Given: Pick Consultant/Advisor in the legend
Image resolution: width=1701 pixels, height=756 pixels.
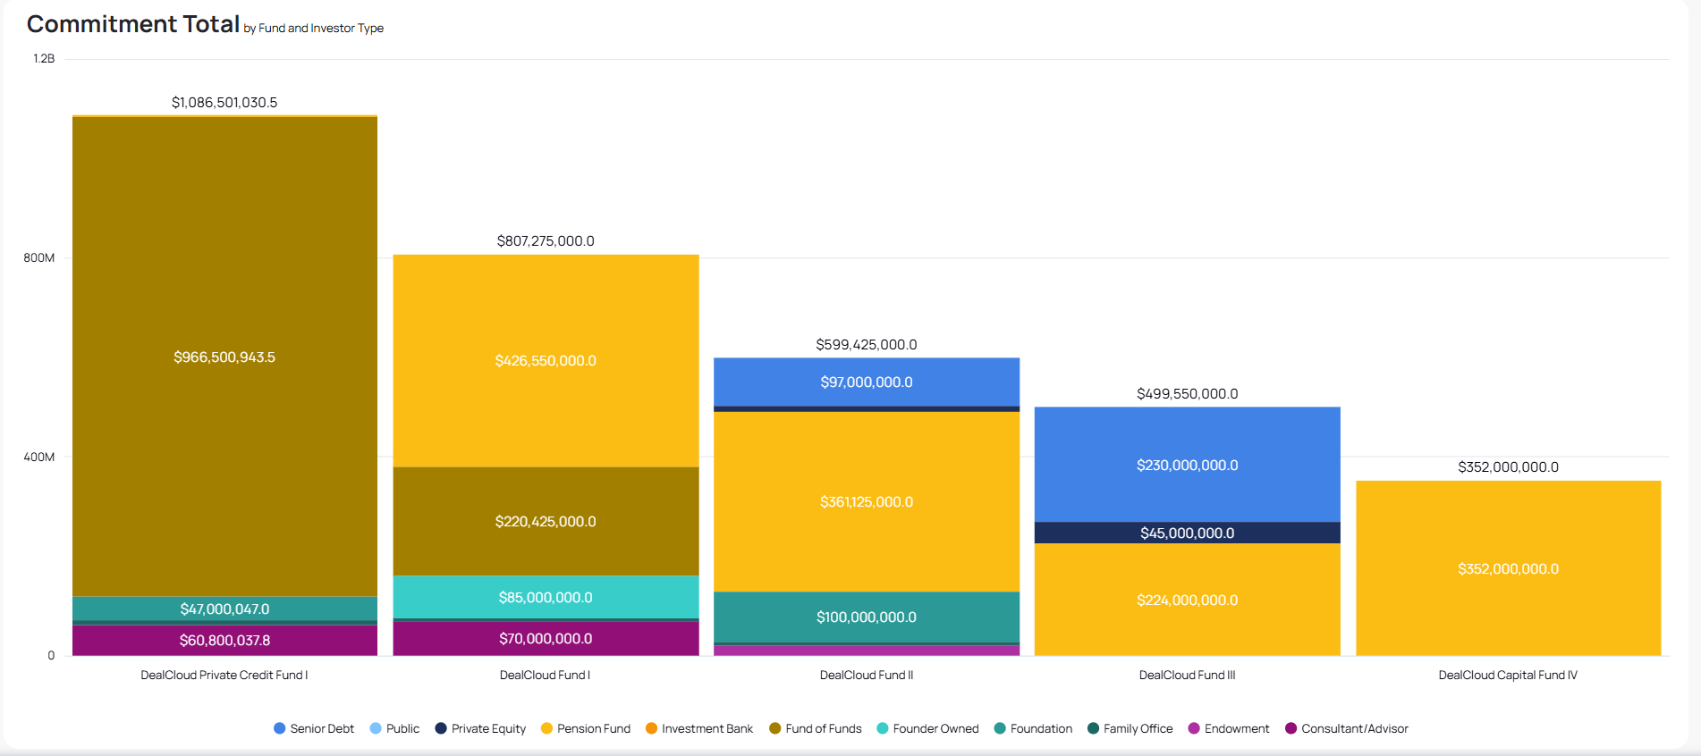Looking at the screenshot, I should click(1347, 728).
